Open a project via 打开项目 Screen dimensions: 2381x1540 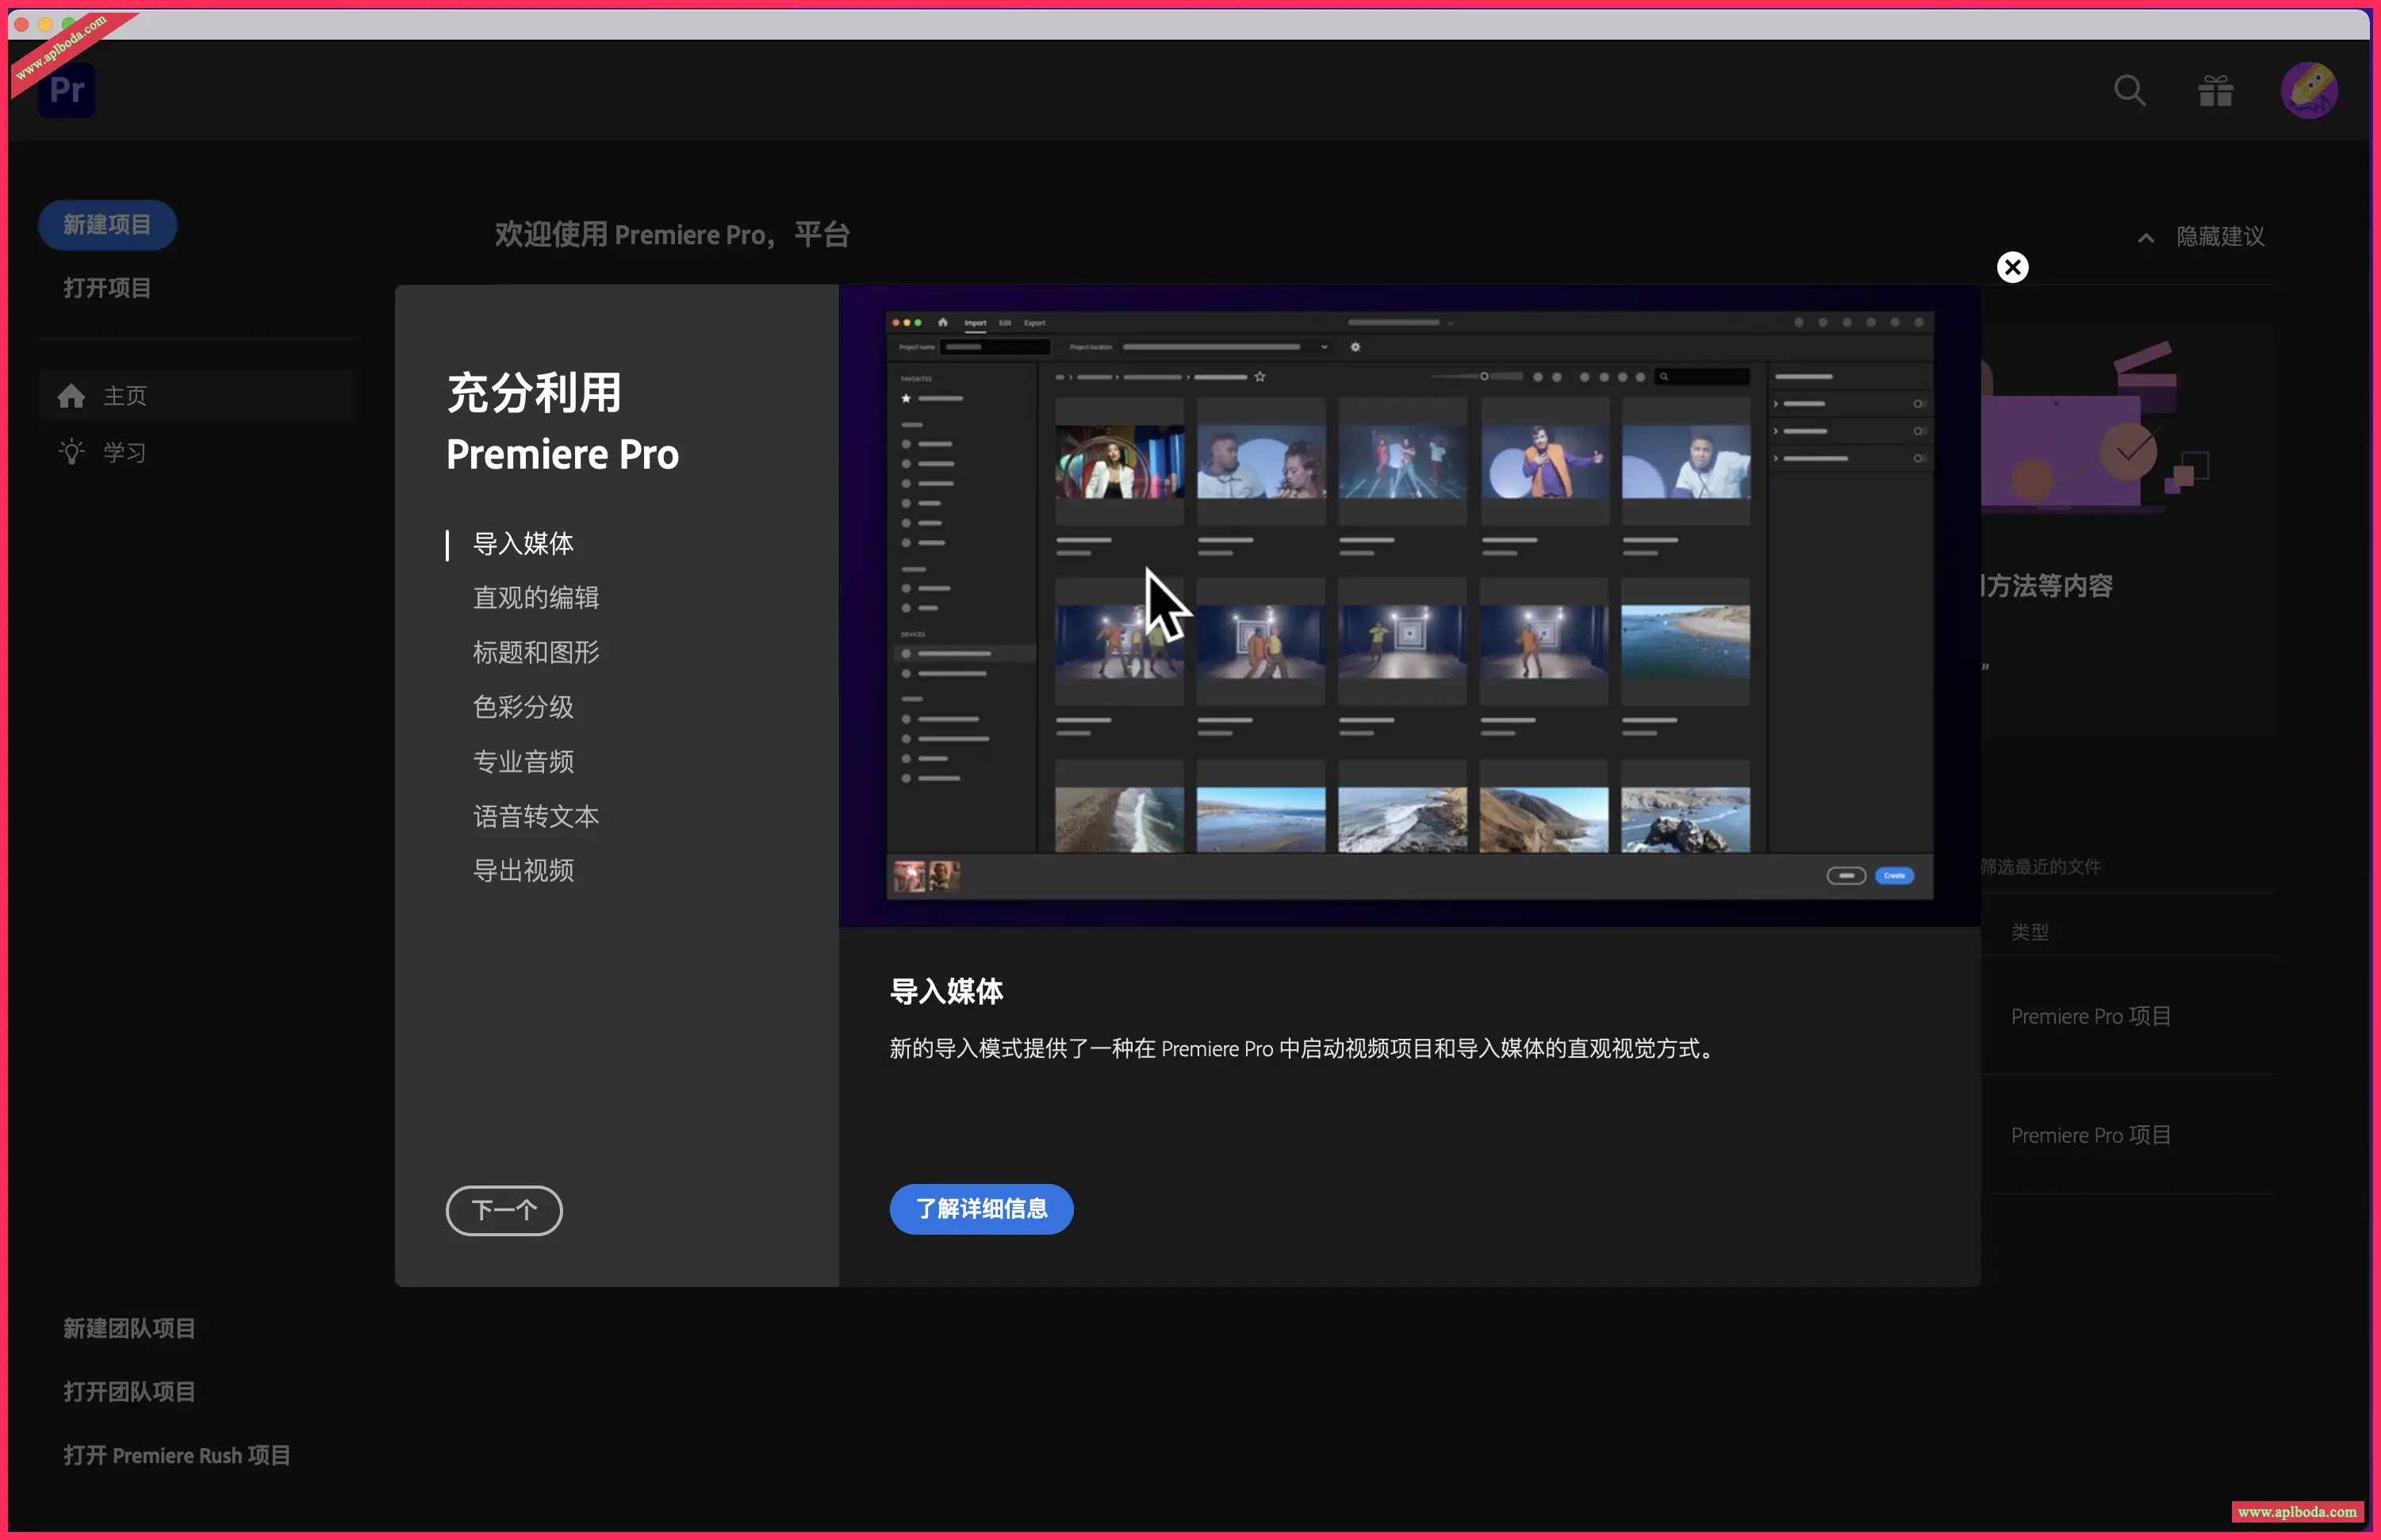(x=107, y=288)
